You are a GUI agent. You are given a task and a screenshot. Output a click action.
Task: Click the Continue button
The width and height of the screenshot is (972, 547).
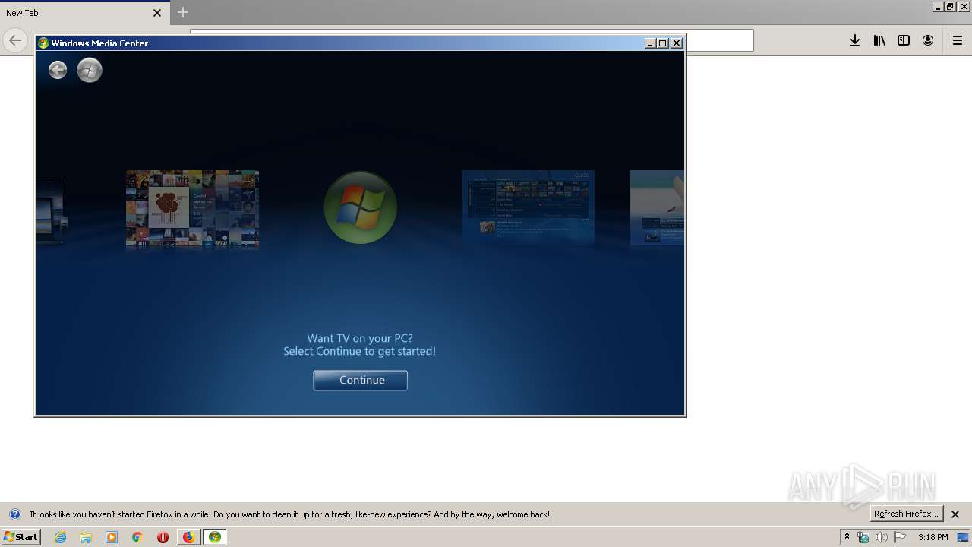360,380
